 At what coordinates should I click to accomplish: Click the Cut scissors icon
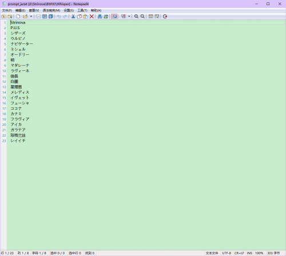(x=73, y=17)
